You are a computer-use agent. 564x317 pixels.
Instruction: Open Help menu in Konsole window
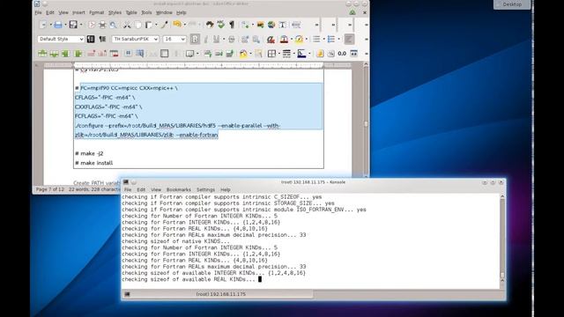(226, 189)
